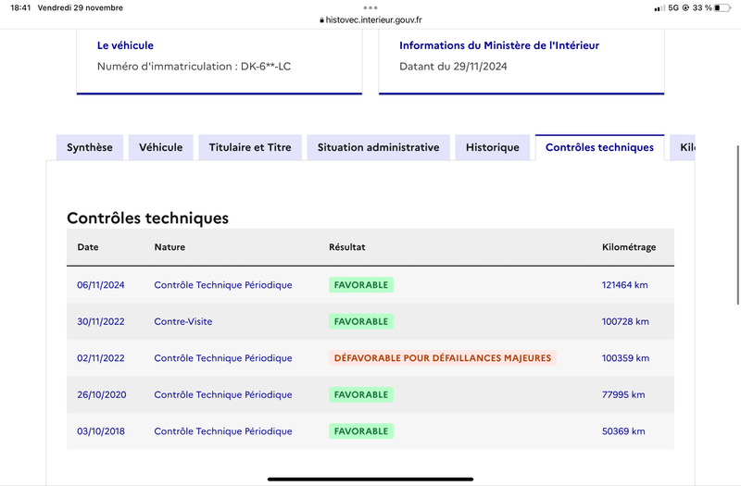Click the FAVORABLE badge in the 03/10/2018 row

361,431
